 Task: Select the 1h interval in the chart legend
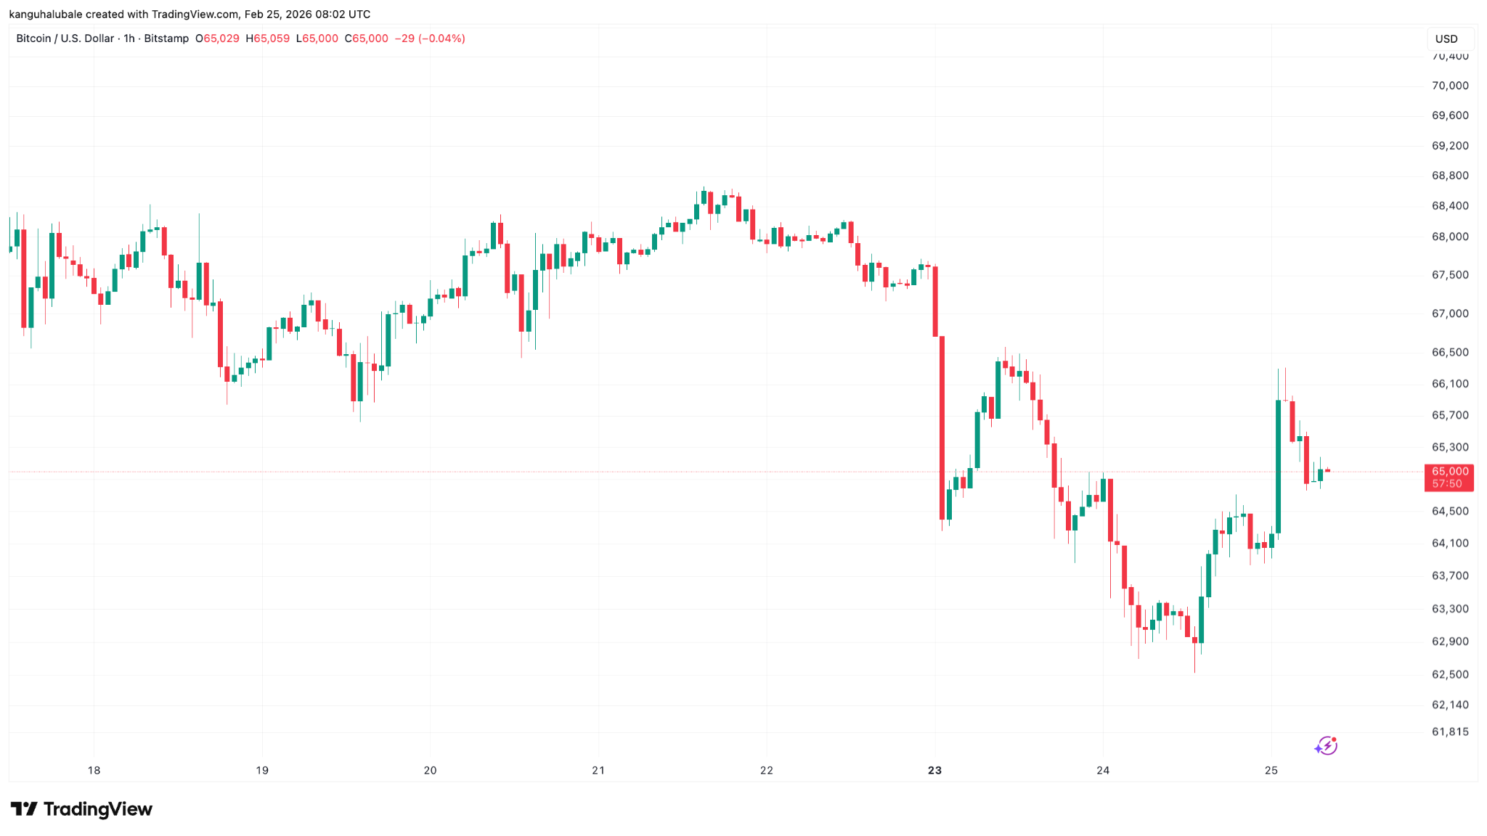pos(129,38)
